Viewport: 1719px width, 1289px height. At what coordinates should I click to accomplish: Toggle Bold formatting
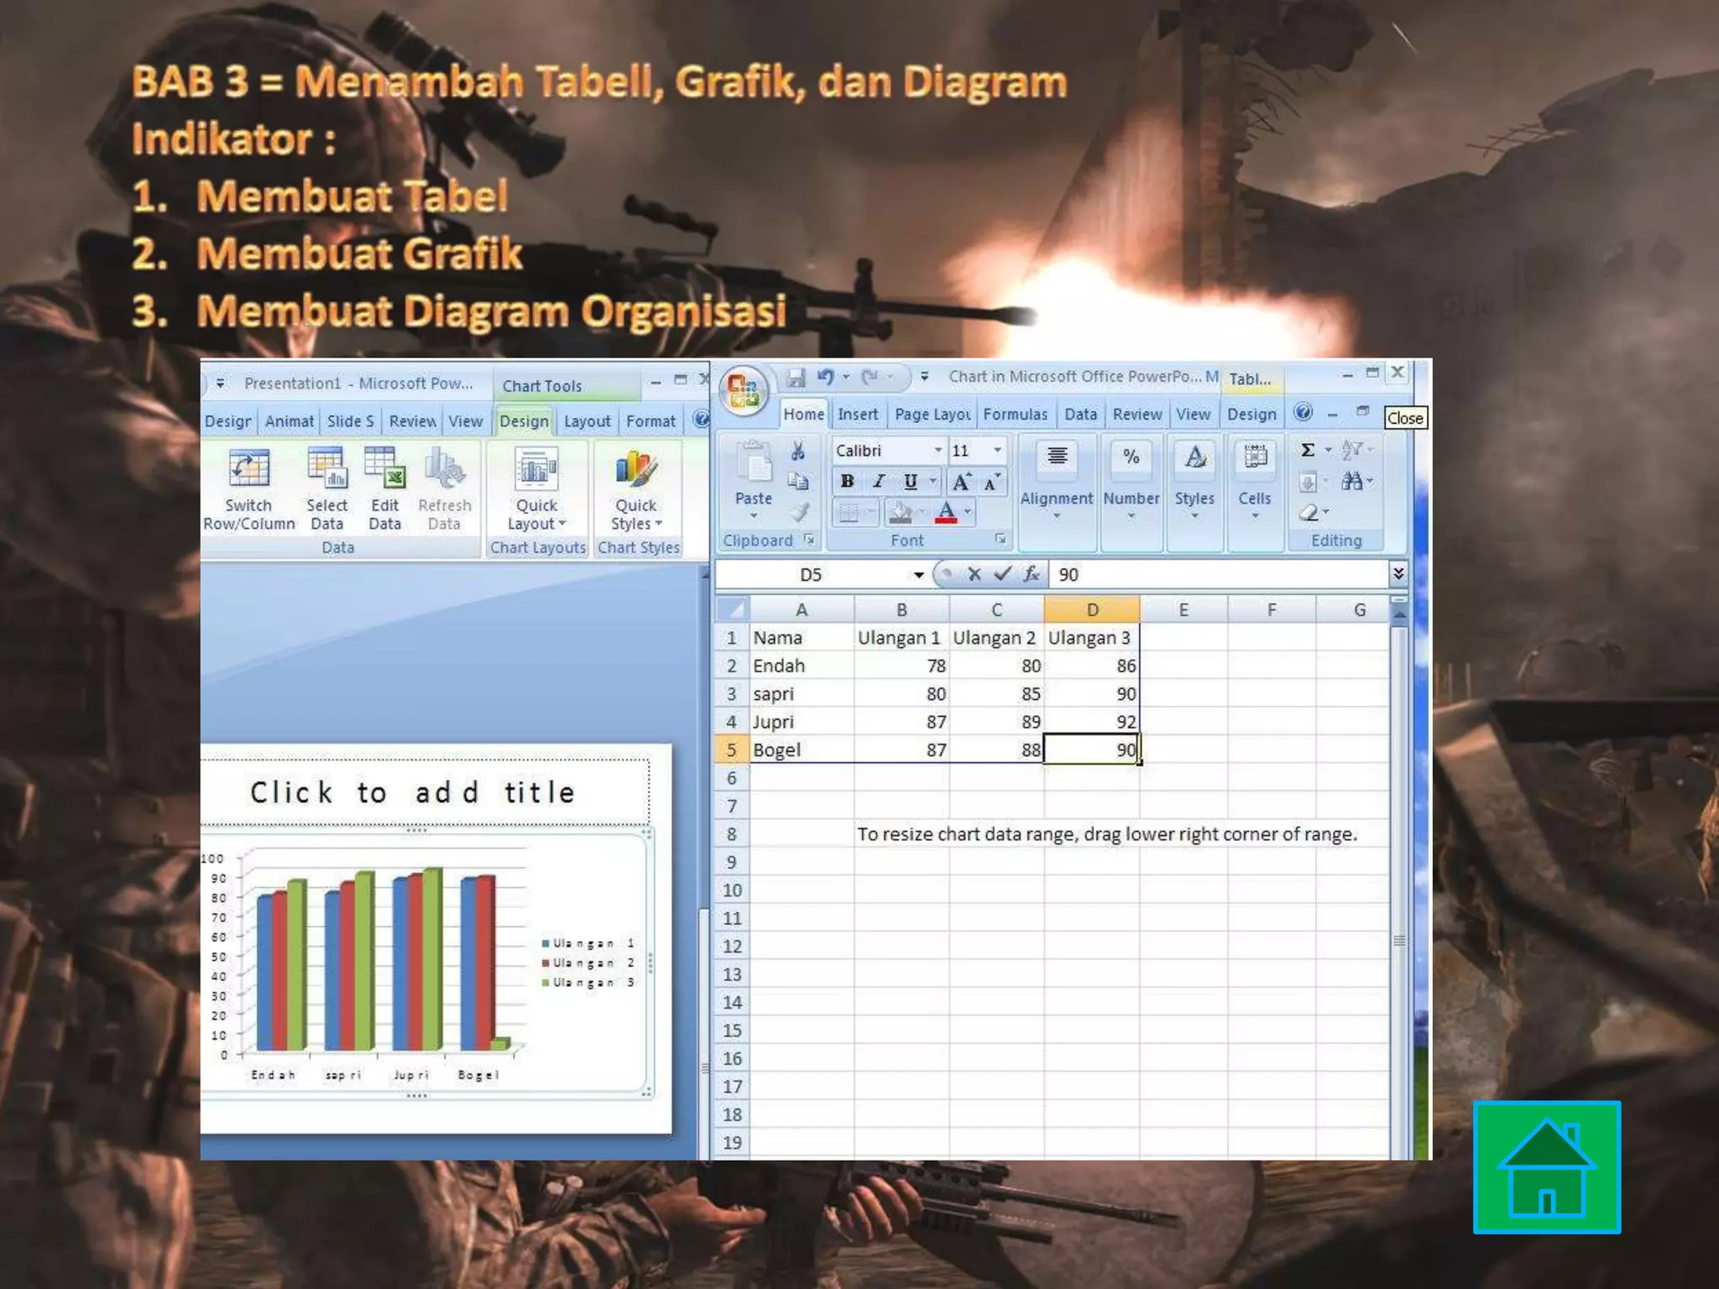click(x=847, y=482)
